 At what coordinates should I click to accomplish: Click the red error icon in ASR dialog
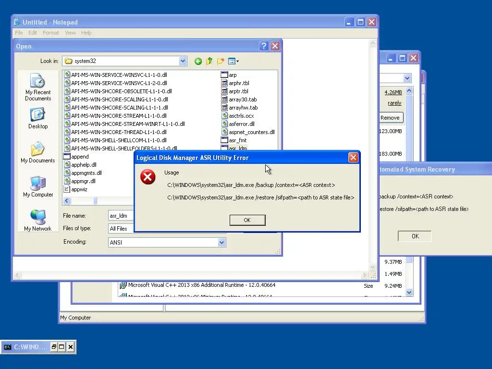tap(148, 177)
